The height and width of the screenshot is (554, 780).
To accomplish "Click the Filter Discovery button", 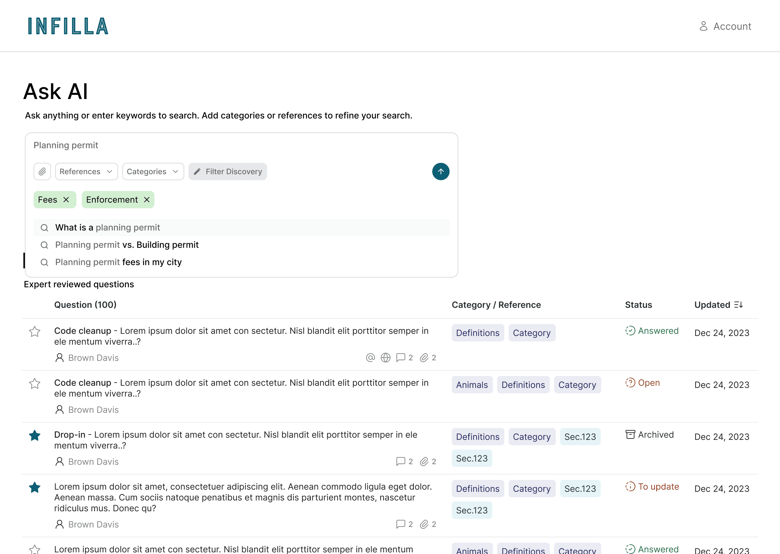I will [227, 172].
